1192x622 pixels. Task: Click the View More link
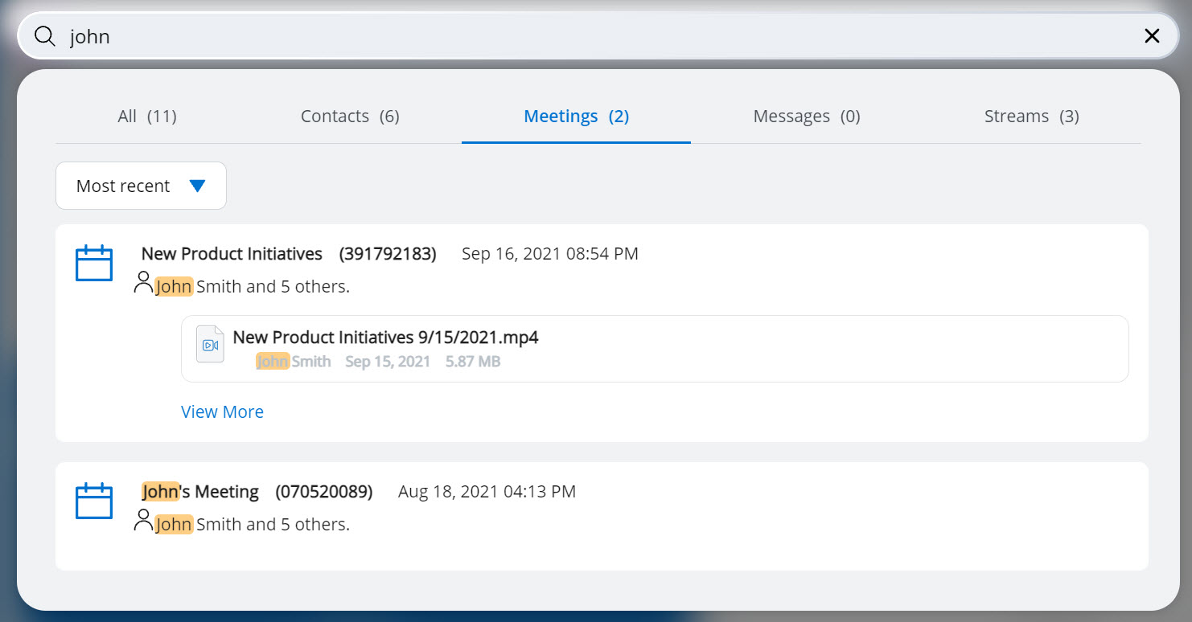(x=222, y=411)
